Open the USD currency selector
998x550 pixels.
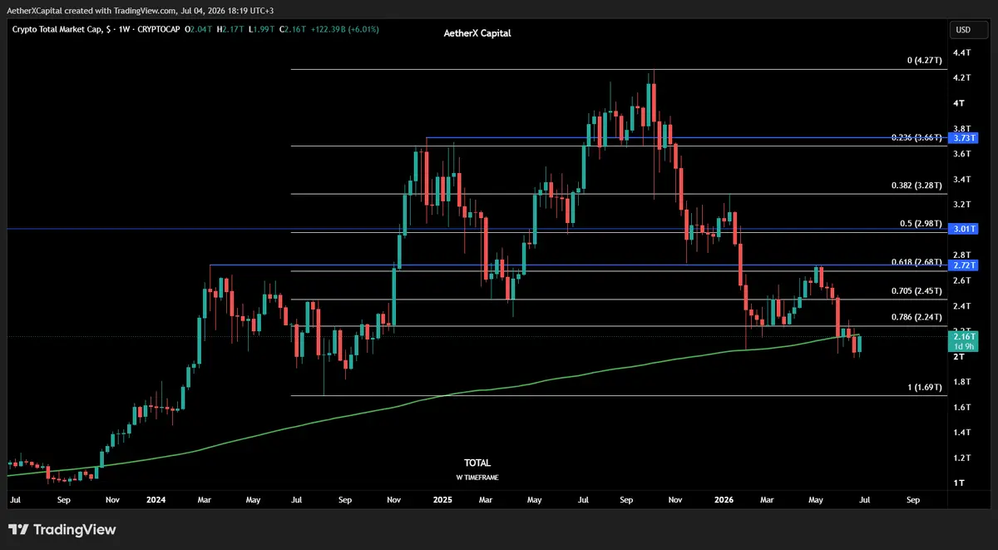click(x=963, y=30)
